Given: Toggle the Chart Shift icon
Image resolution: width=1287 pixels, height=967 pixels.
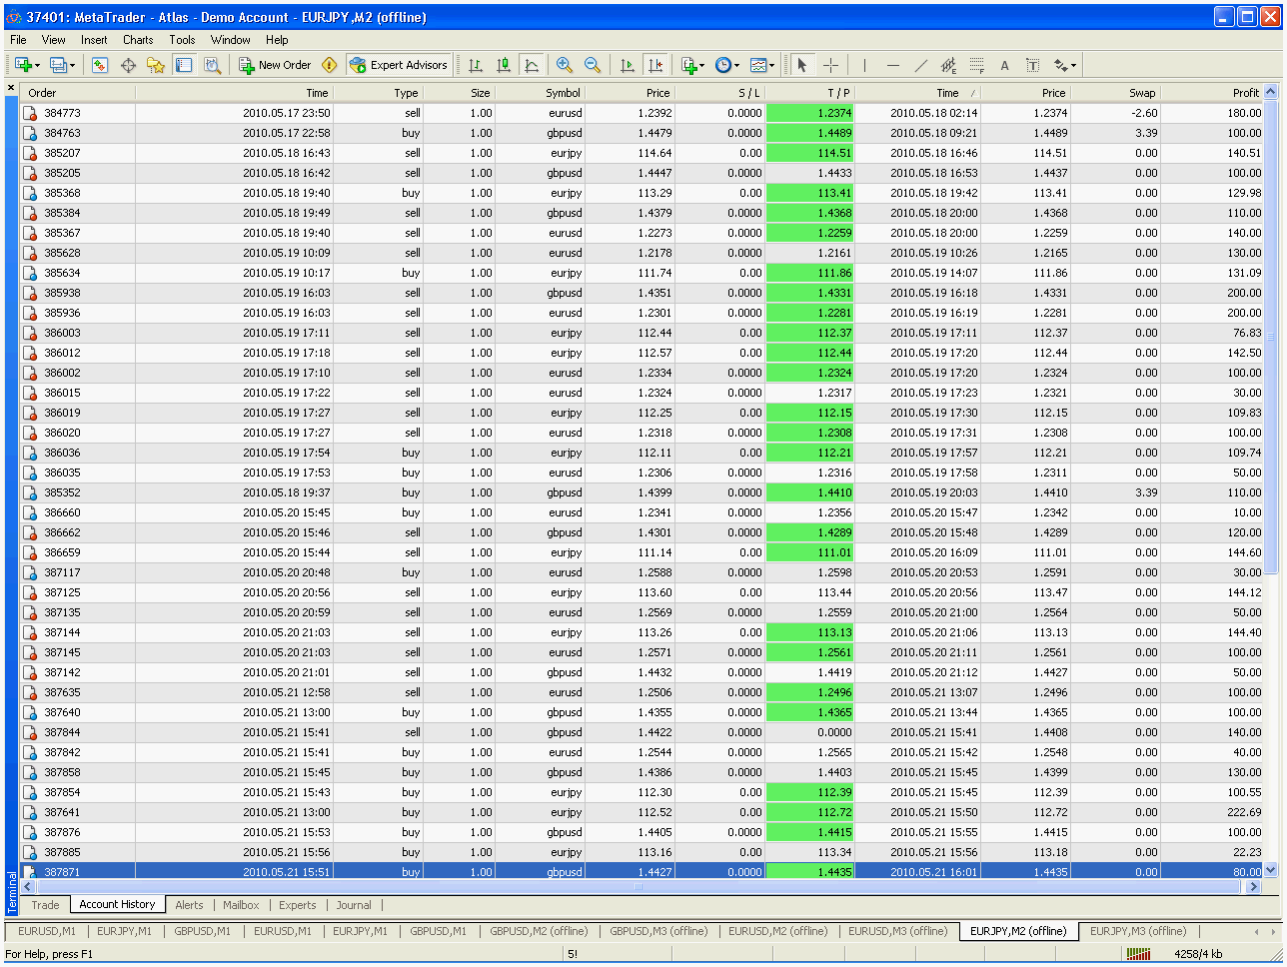Looking at the screenshot, I should [655, 65].
